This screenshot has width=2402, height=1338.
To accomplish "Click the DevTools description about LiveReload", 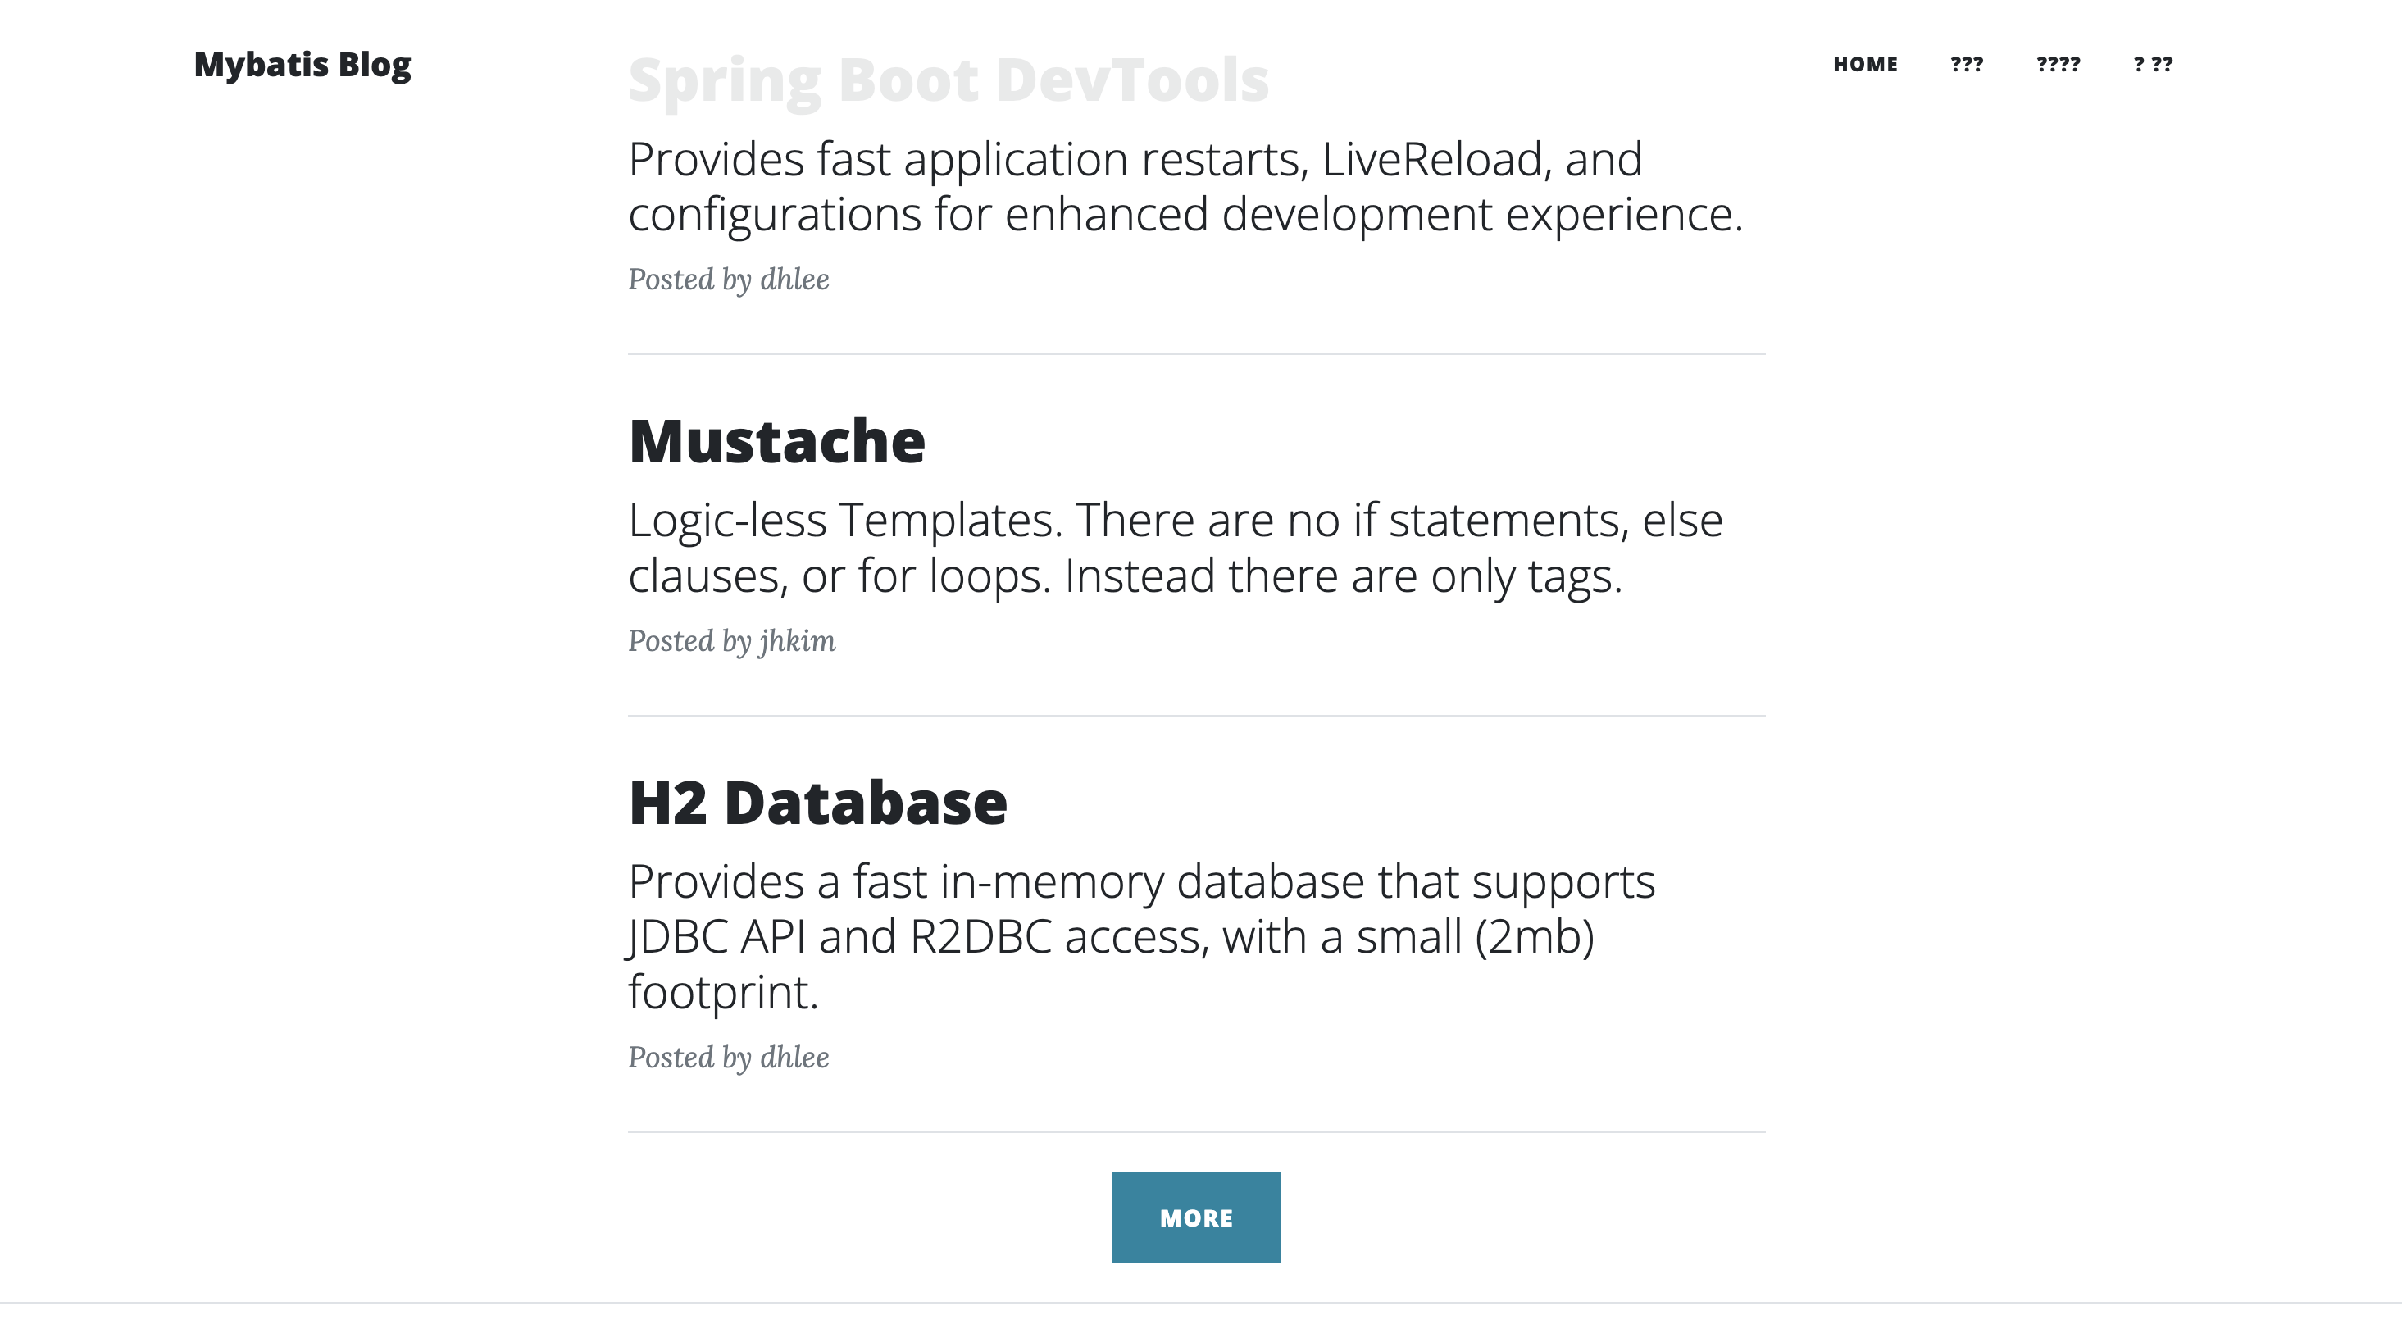I will (x=1185, y=186).
